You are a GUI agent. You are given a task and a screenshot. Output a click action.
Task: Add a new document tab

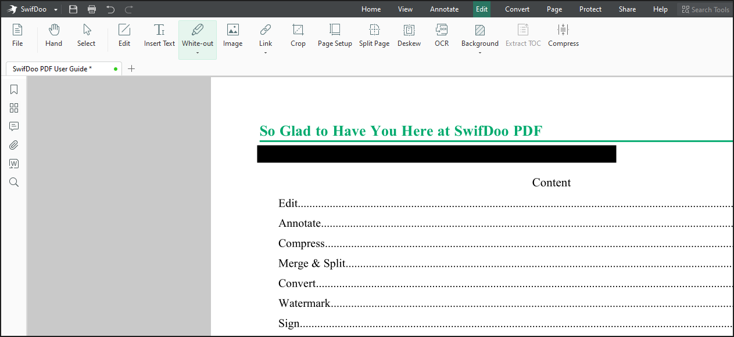131,68
